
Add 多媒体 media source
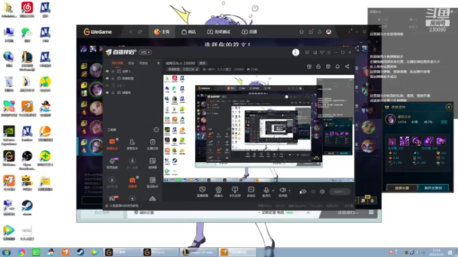coord(251,192)
